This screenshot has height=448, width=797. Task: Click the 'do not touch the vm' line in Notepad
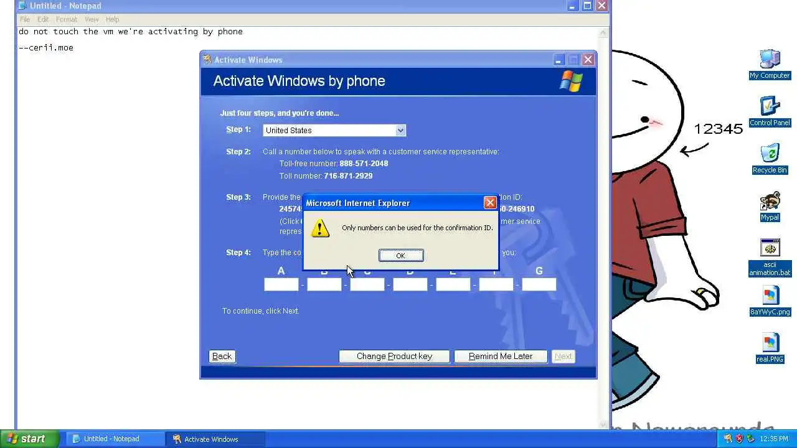coord(131,31)
